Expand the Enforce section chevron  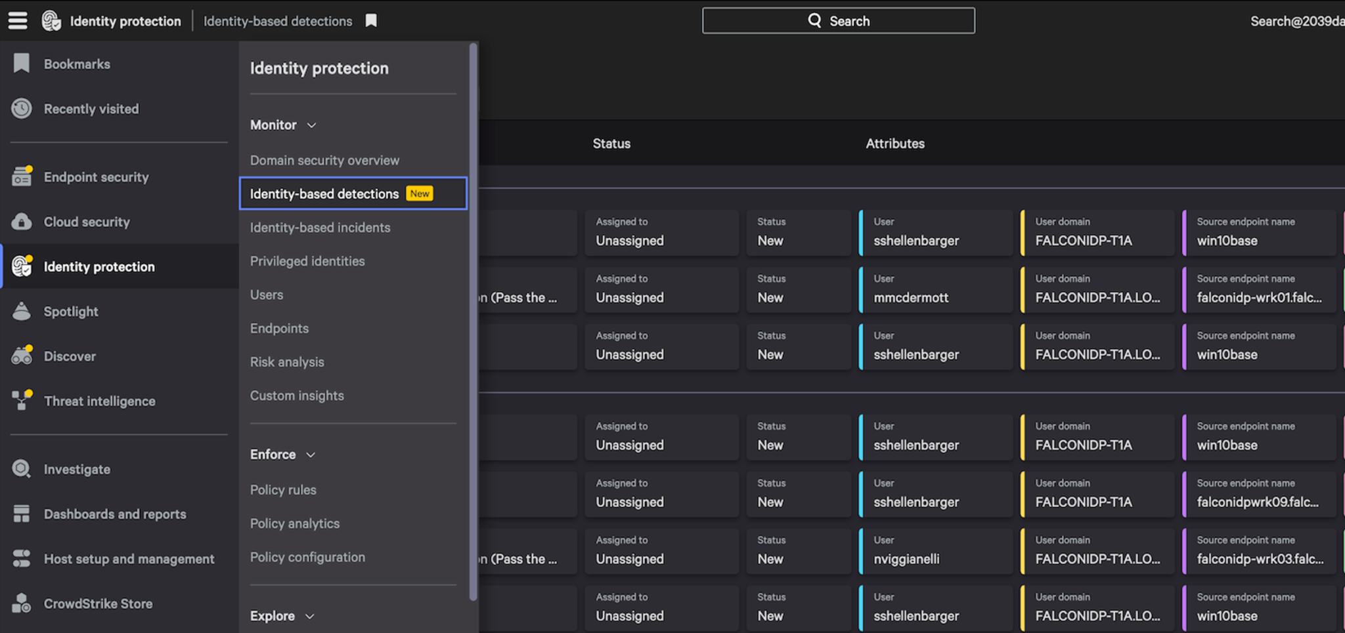pos(309,454)
